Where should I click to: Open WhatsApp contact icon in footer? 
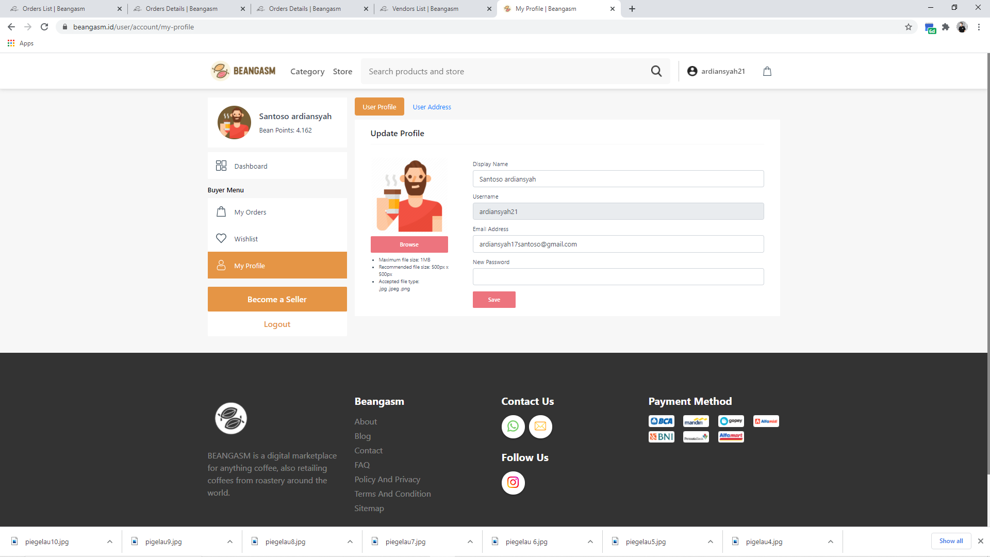(x=513, y=427)
